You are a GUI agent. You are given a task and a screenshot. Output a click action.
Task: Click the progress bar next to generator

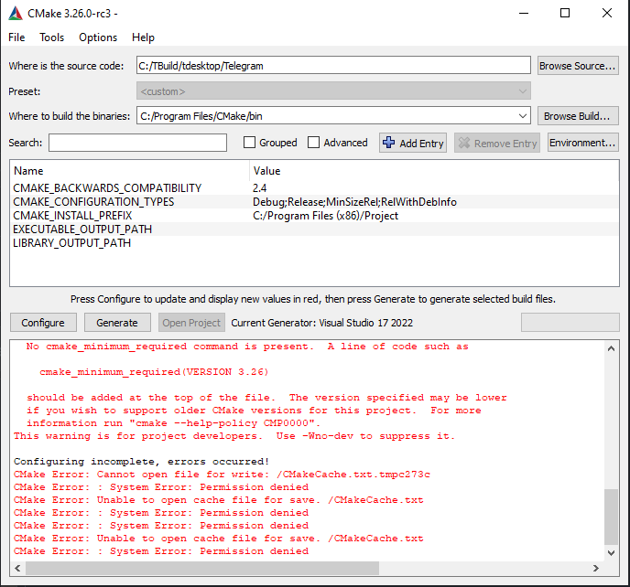point(570,323)
